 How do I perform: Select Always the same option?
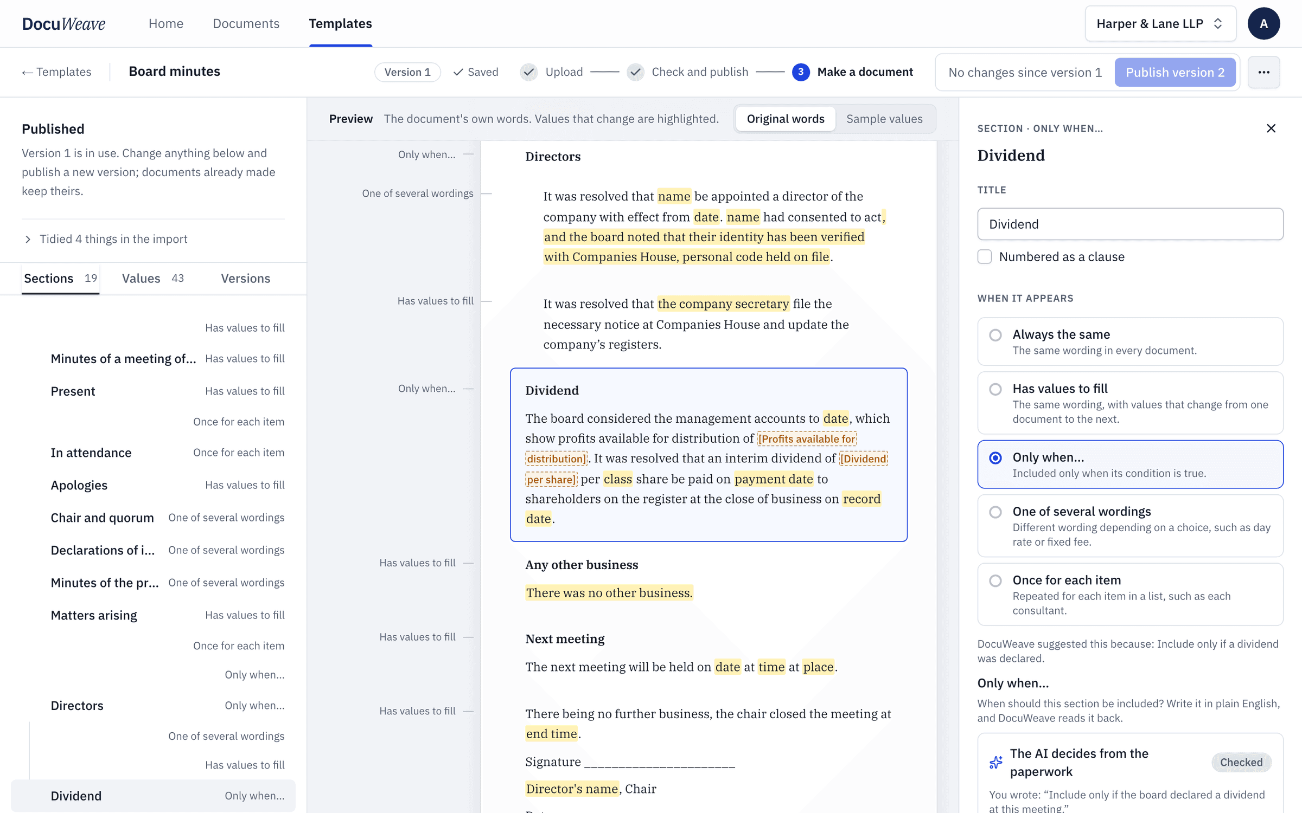coord(1130,341)
